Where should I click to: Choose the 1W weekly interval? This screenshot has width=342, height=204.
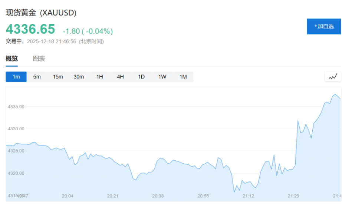tap(162, 77)
